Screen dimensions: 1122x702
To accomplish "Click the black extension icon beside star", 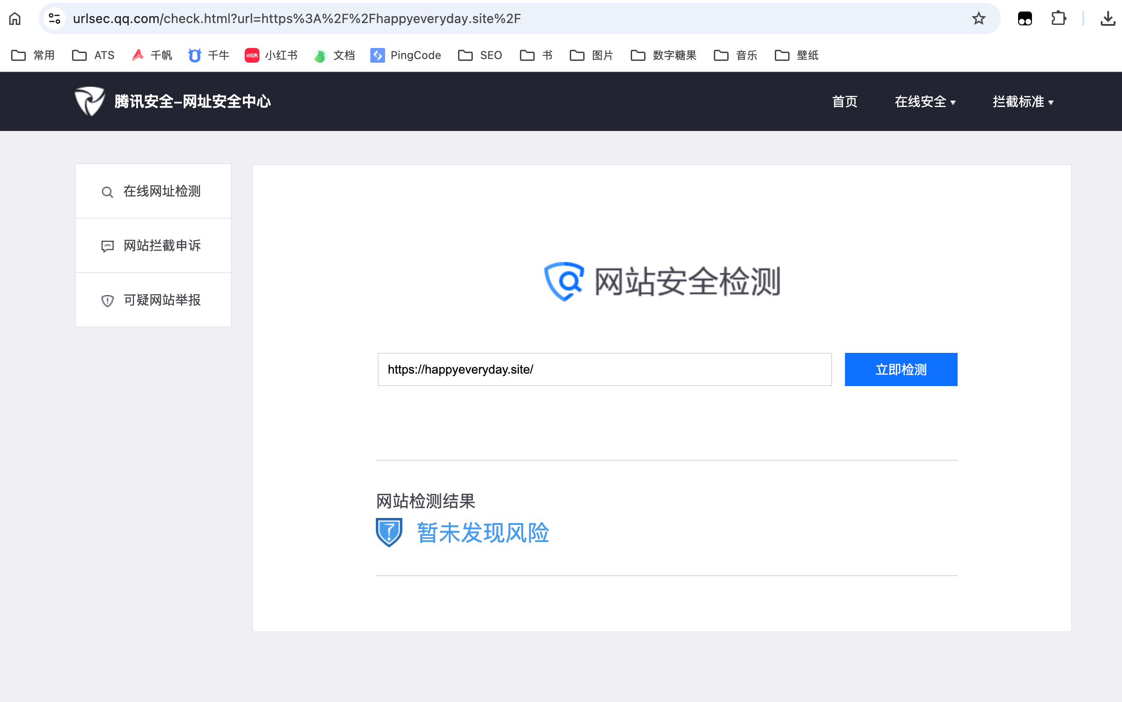I will point(1025,18).
